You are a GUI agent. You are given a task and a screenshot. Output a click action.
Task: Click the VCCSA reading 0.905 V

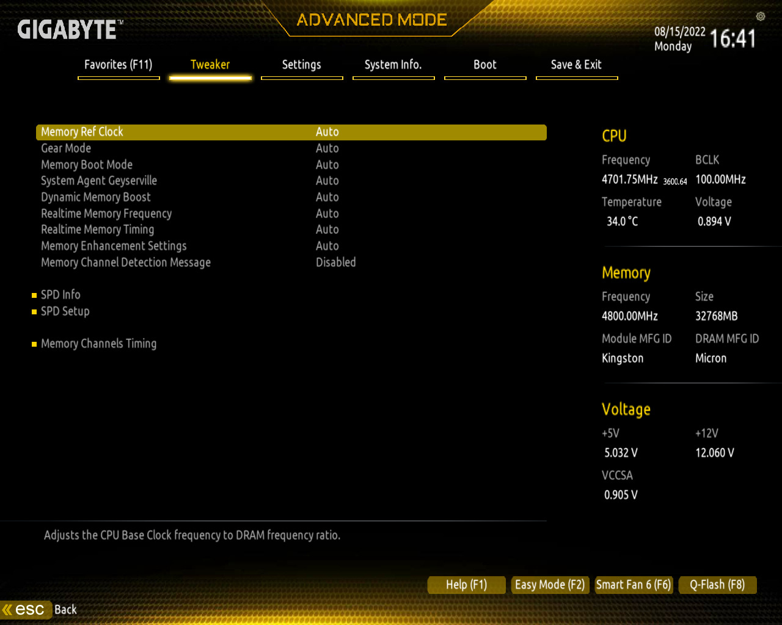621,495
